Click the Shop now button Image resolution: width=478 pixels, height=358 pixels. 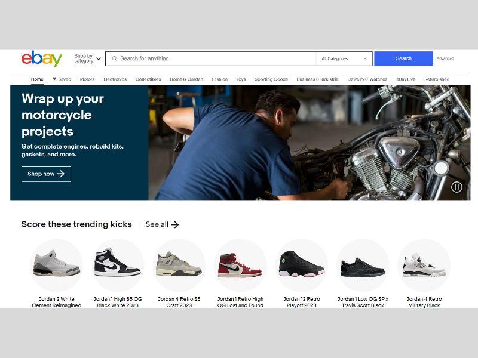coord(46,174)
